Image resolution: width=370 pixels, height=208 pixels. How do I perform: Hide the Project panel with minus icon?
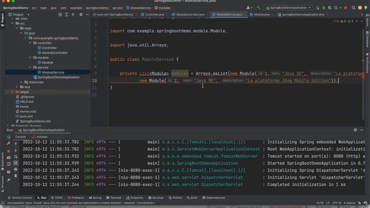coord(87,14)
